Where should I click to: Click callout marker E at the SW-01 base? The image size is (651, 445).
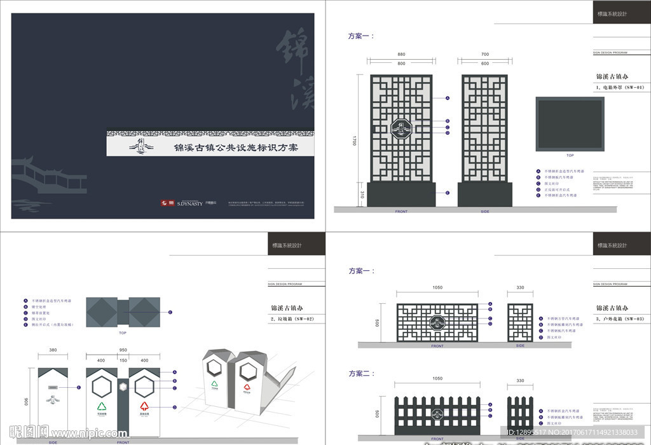(448, 193)
